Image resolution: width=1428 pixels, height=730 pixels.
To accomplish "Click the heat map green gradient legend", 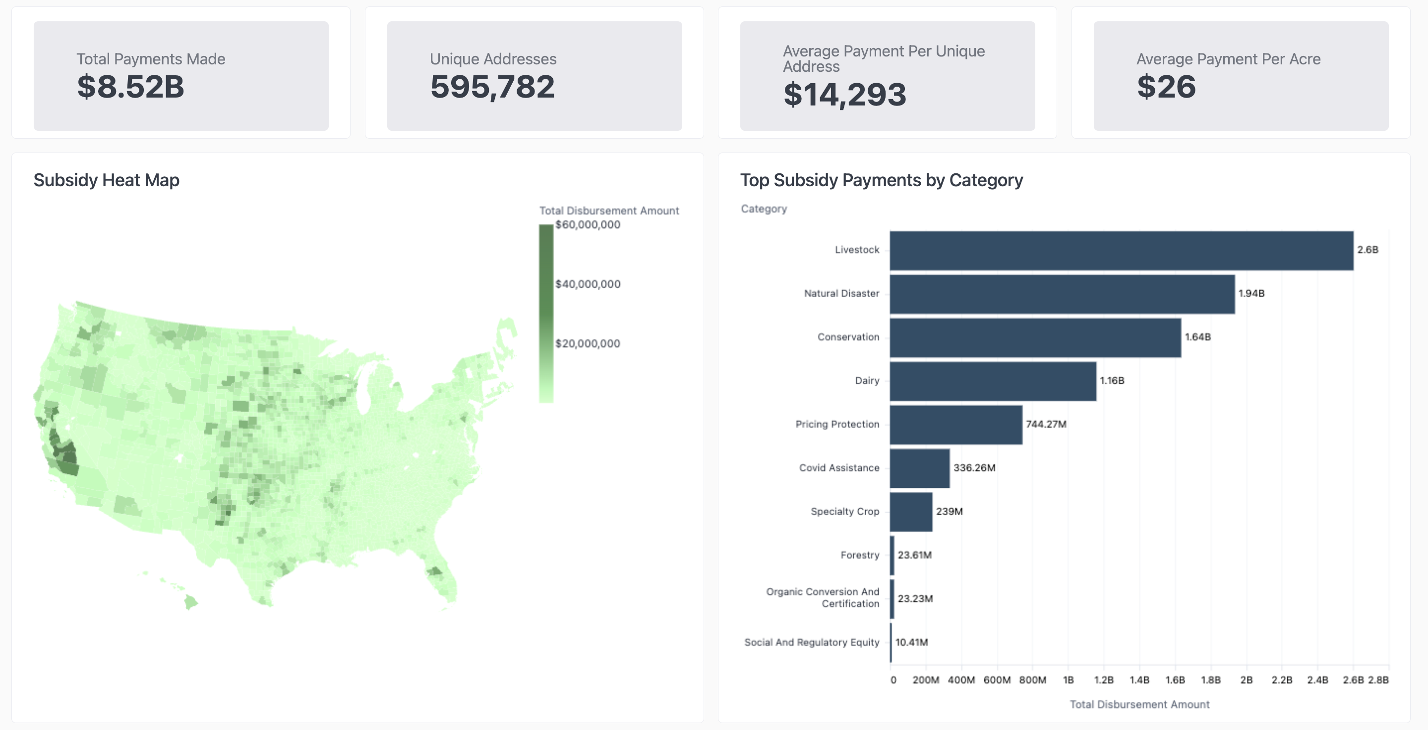I will click(x=546, y=313).
